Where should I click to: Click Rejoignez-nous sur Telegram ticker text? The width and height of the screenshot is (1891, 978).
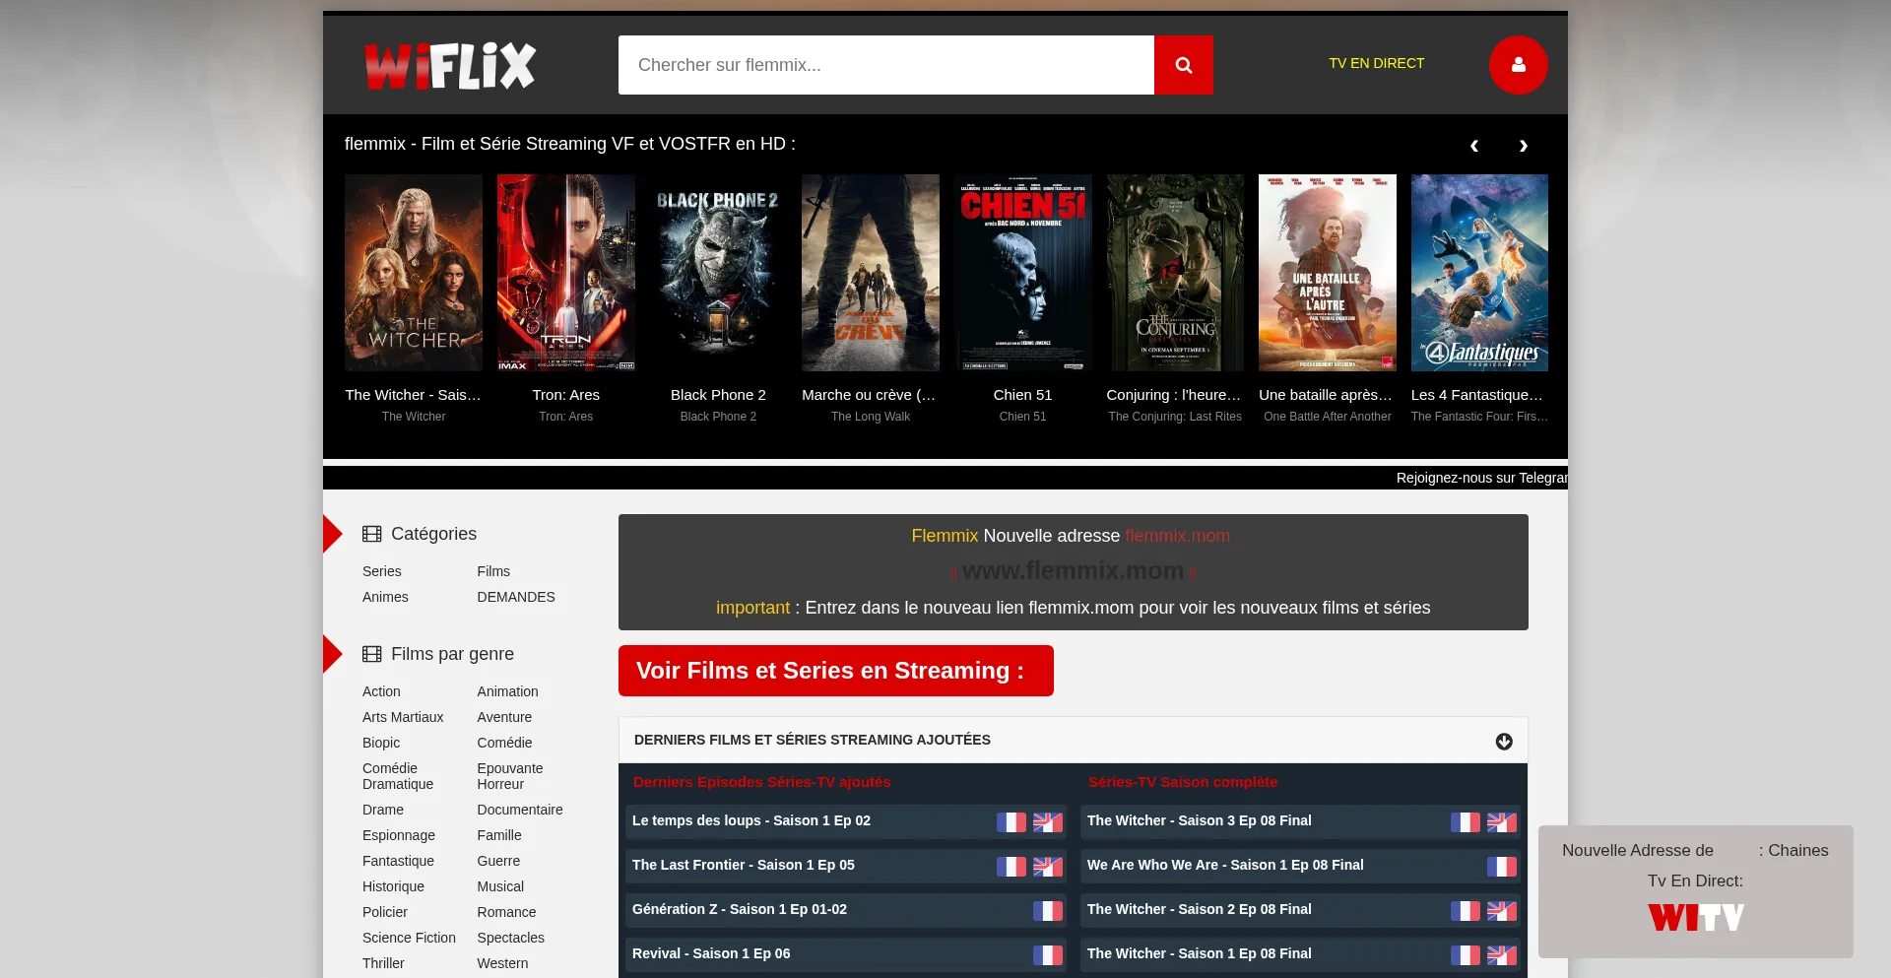1481,478
